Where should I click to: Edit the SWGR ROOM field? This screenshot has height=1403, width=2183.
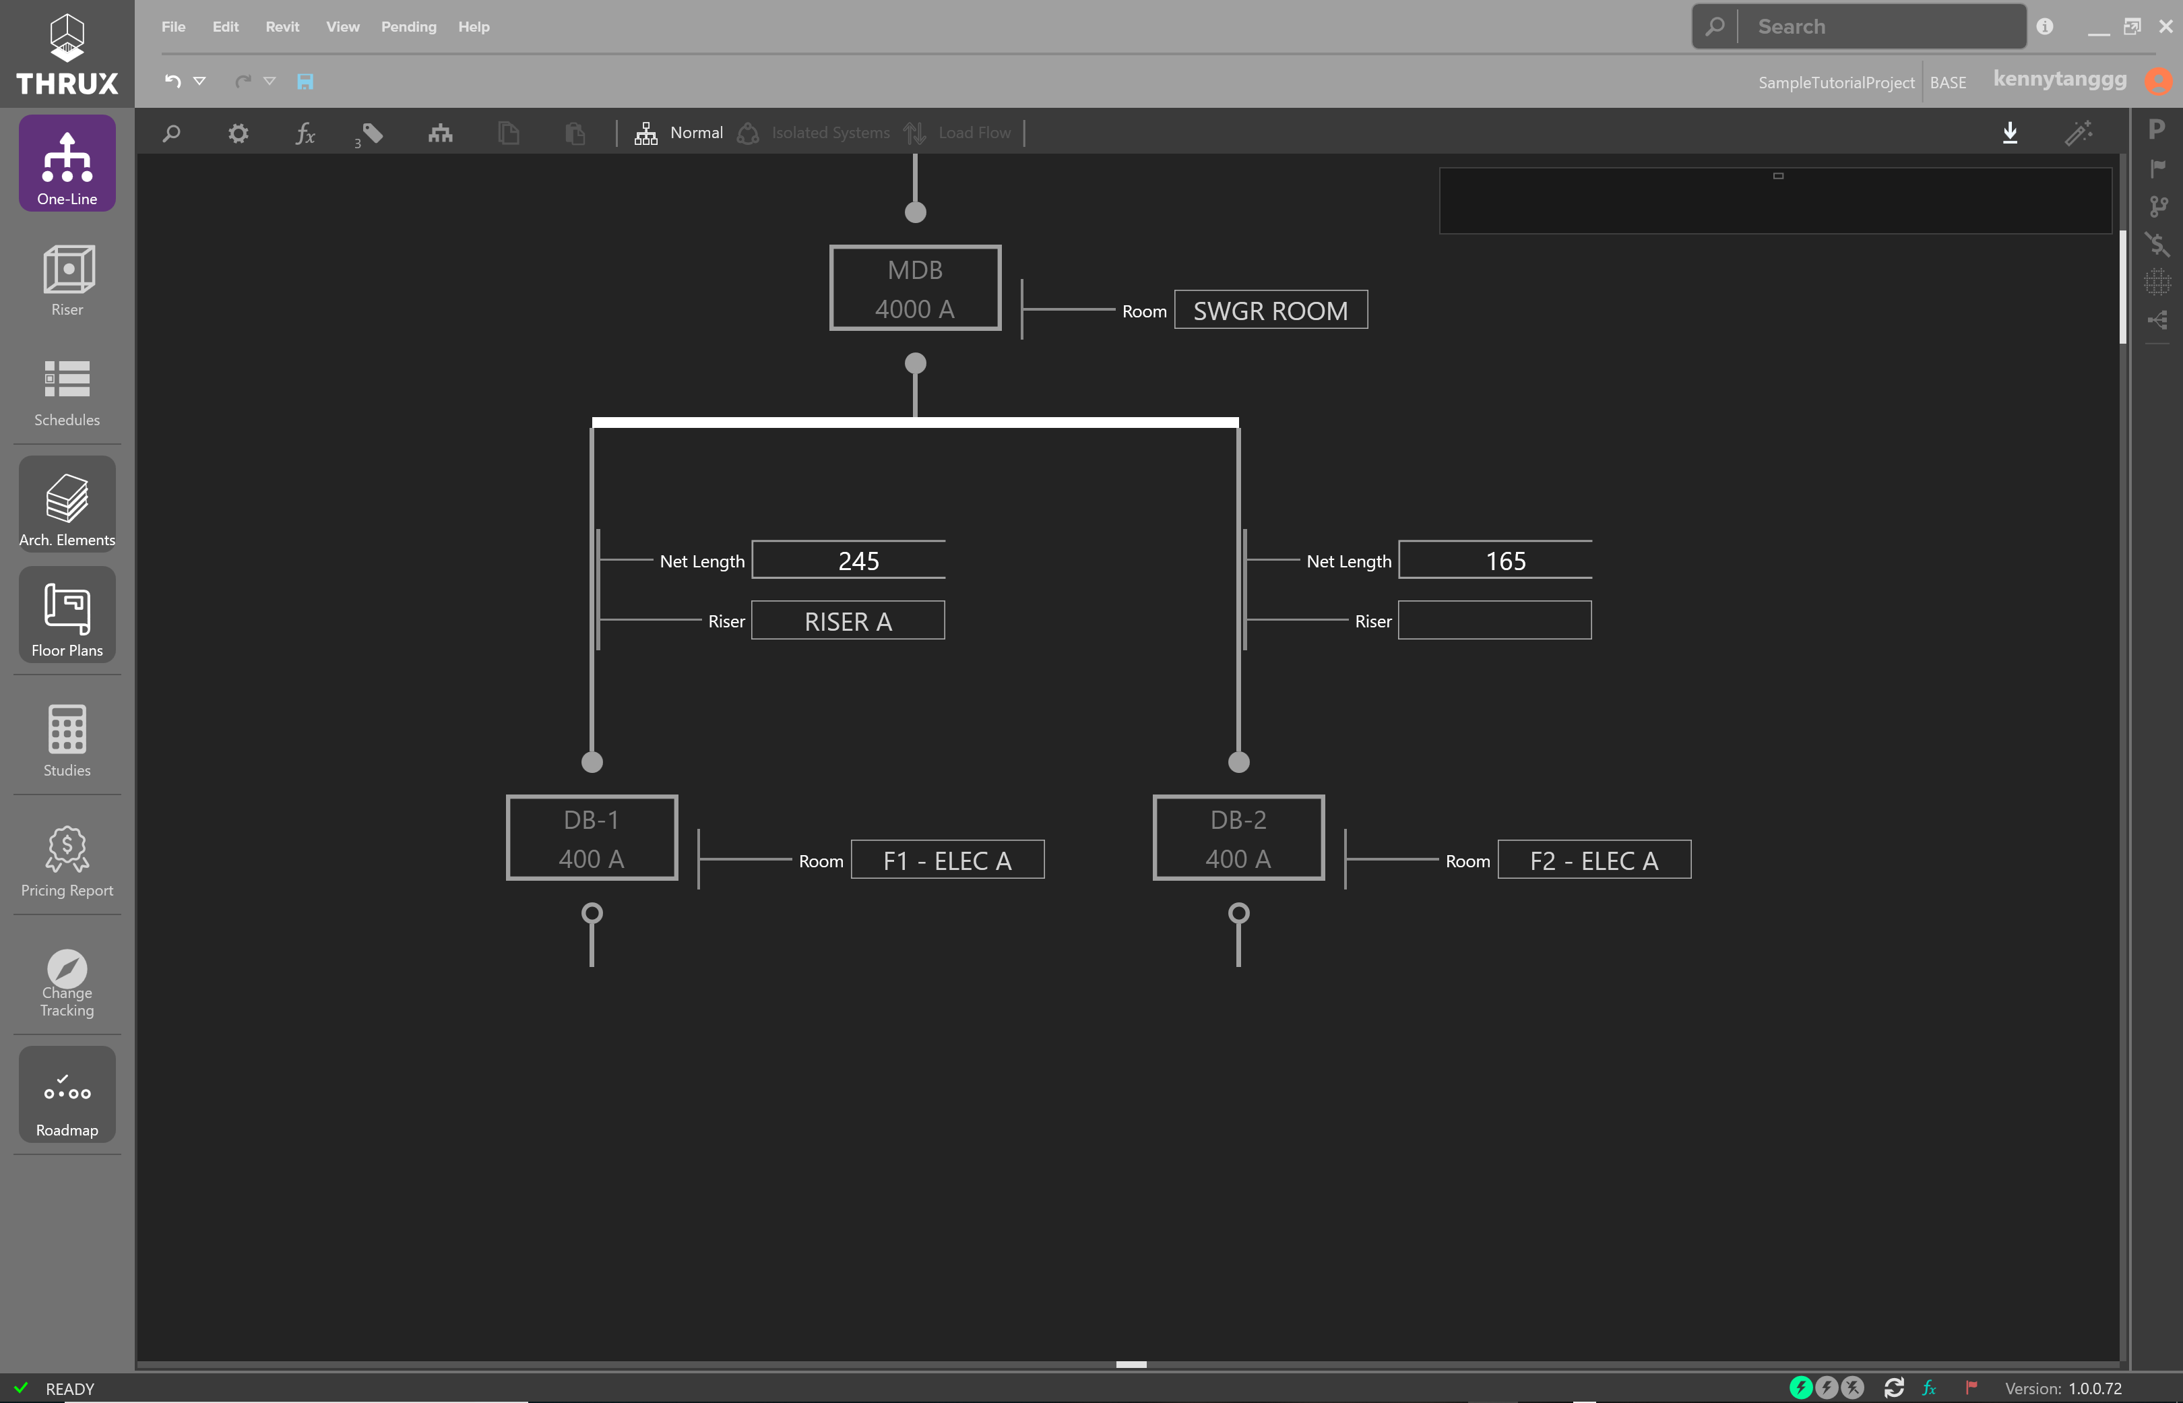[x=1271, y=310]
